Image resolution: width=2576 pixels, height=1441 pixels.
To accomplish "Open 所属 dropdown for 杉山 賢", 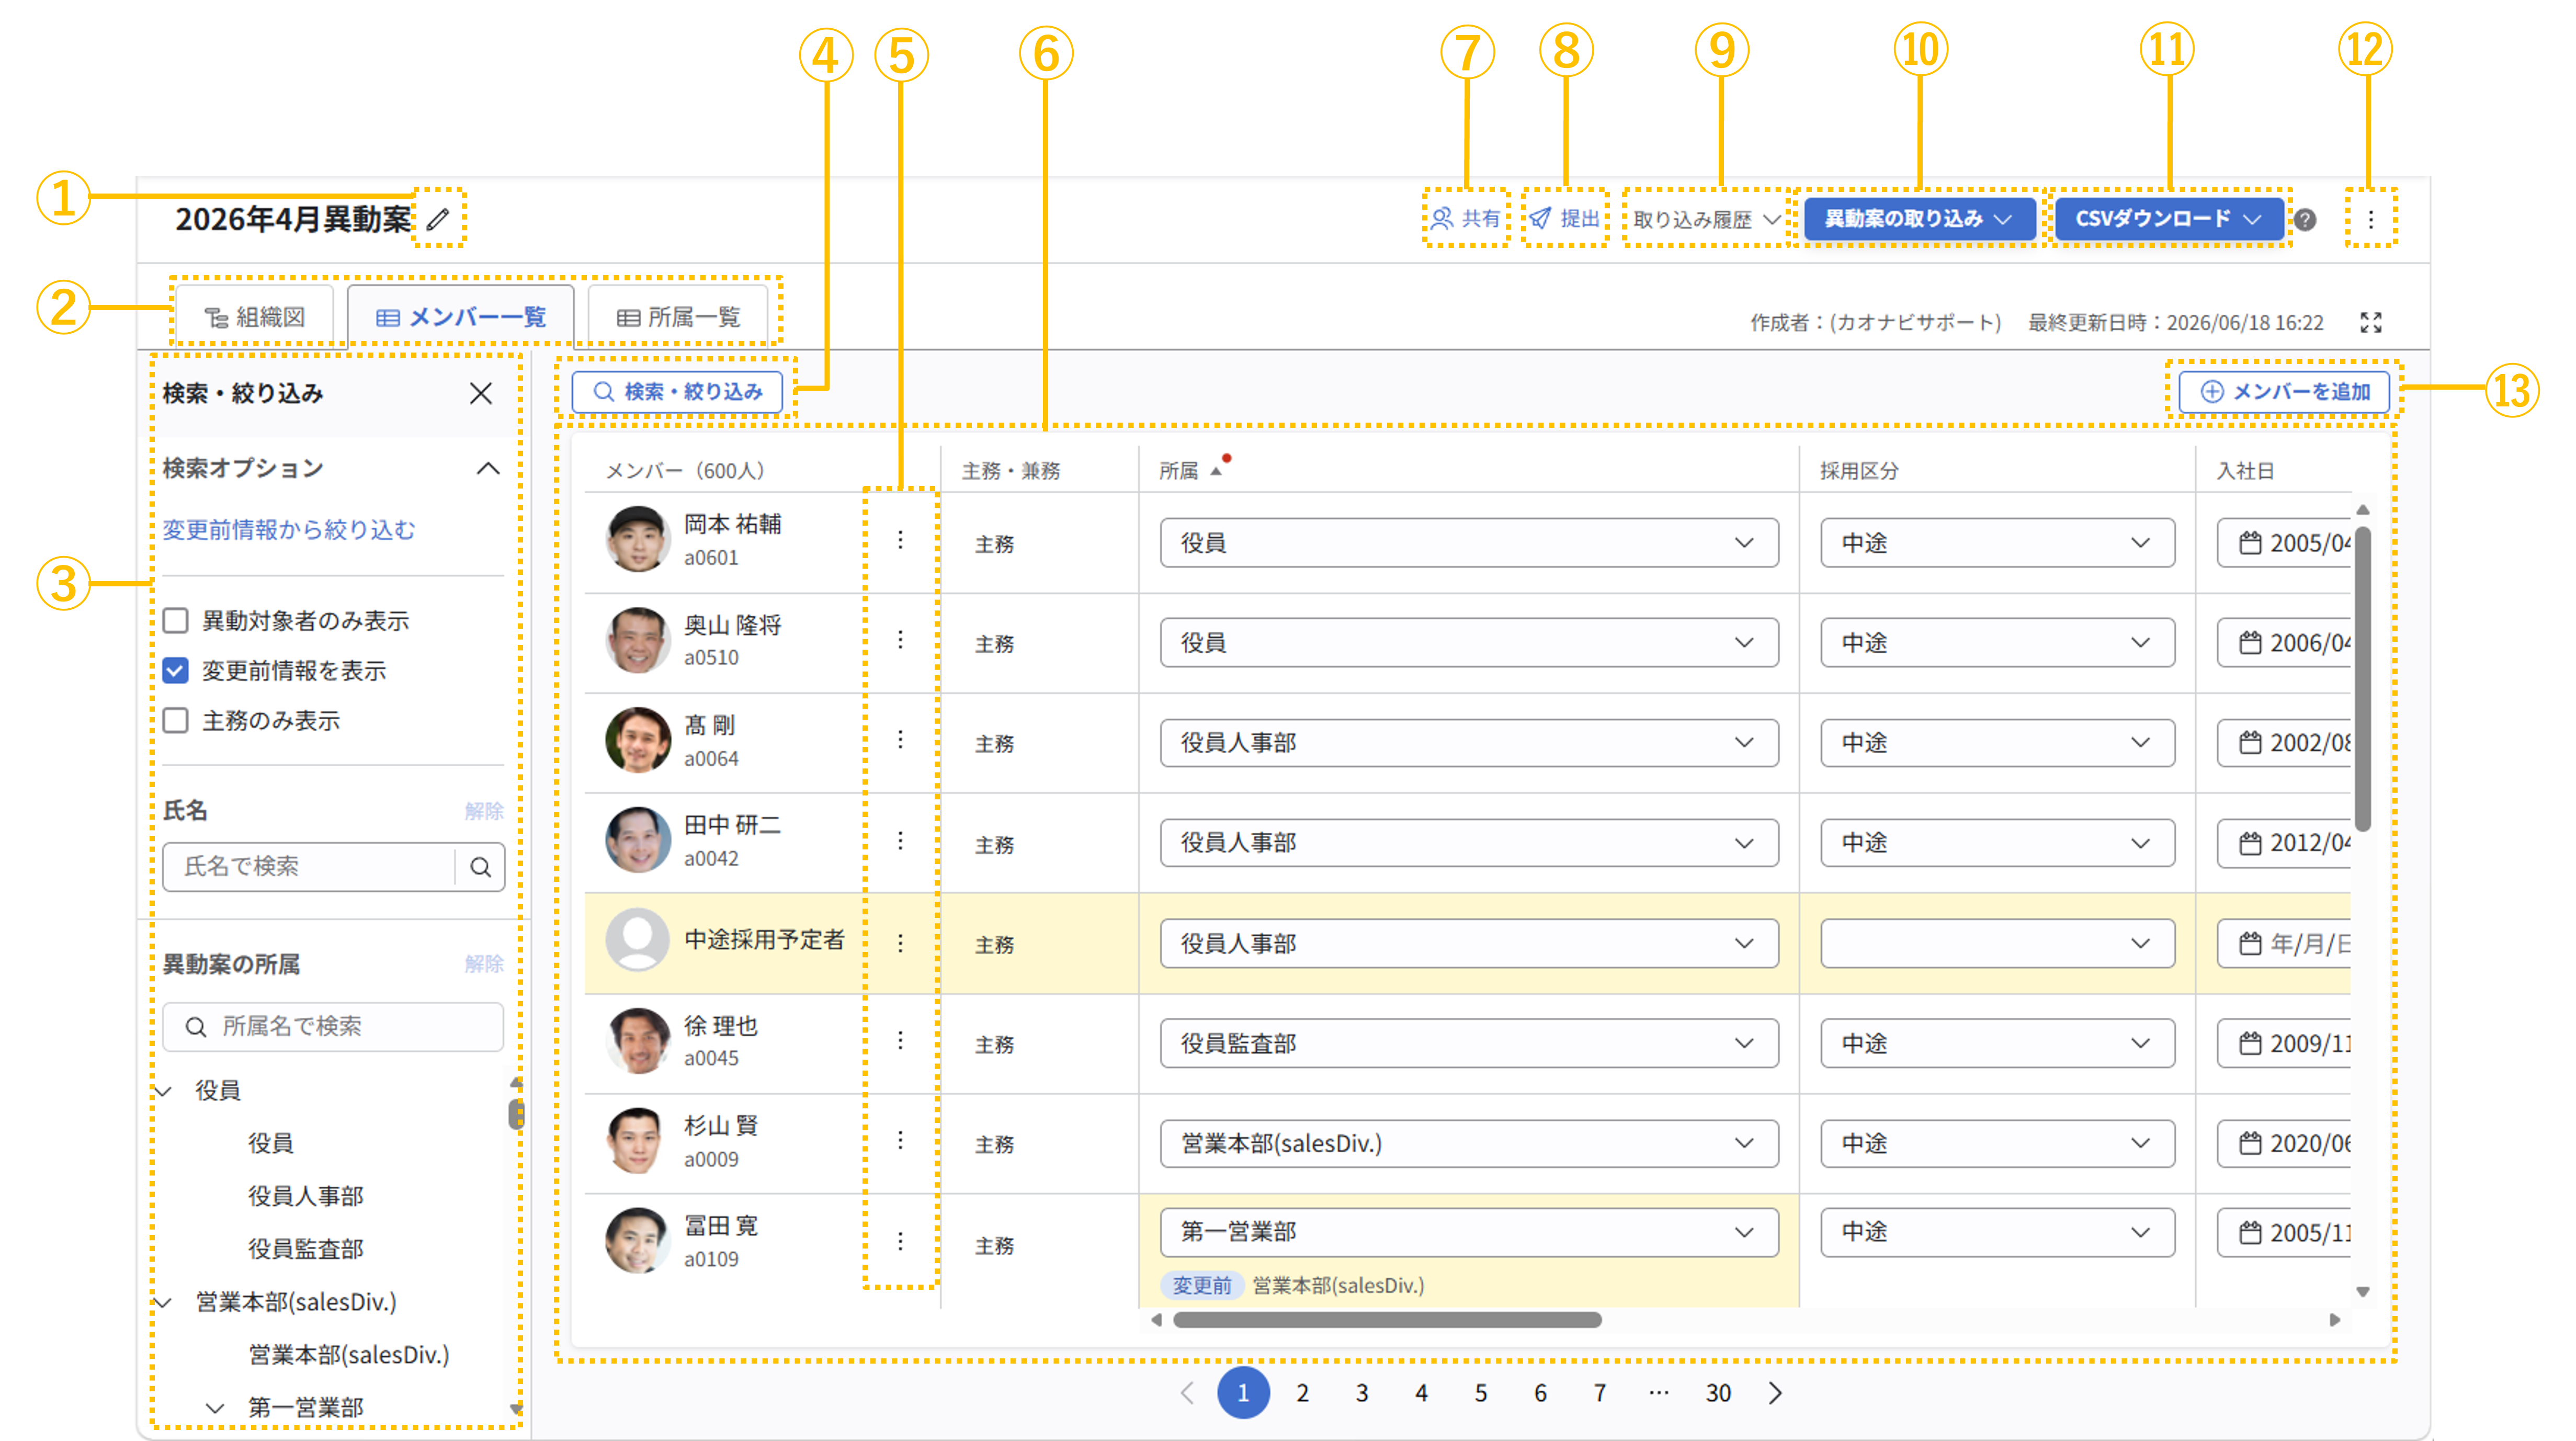I will tap(1469, 1143).
